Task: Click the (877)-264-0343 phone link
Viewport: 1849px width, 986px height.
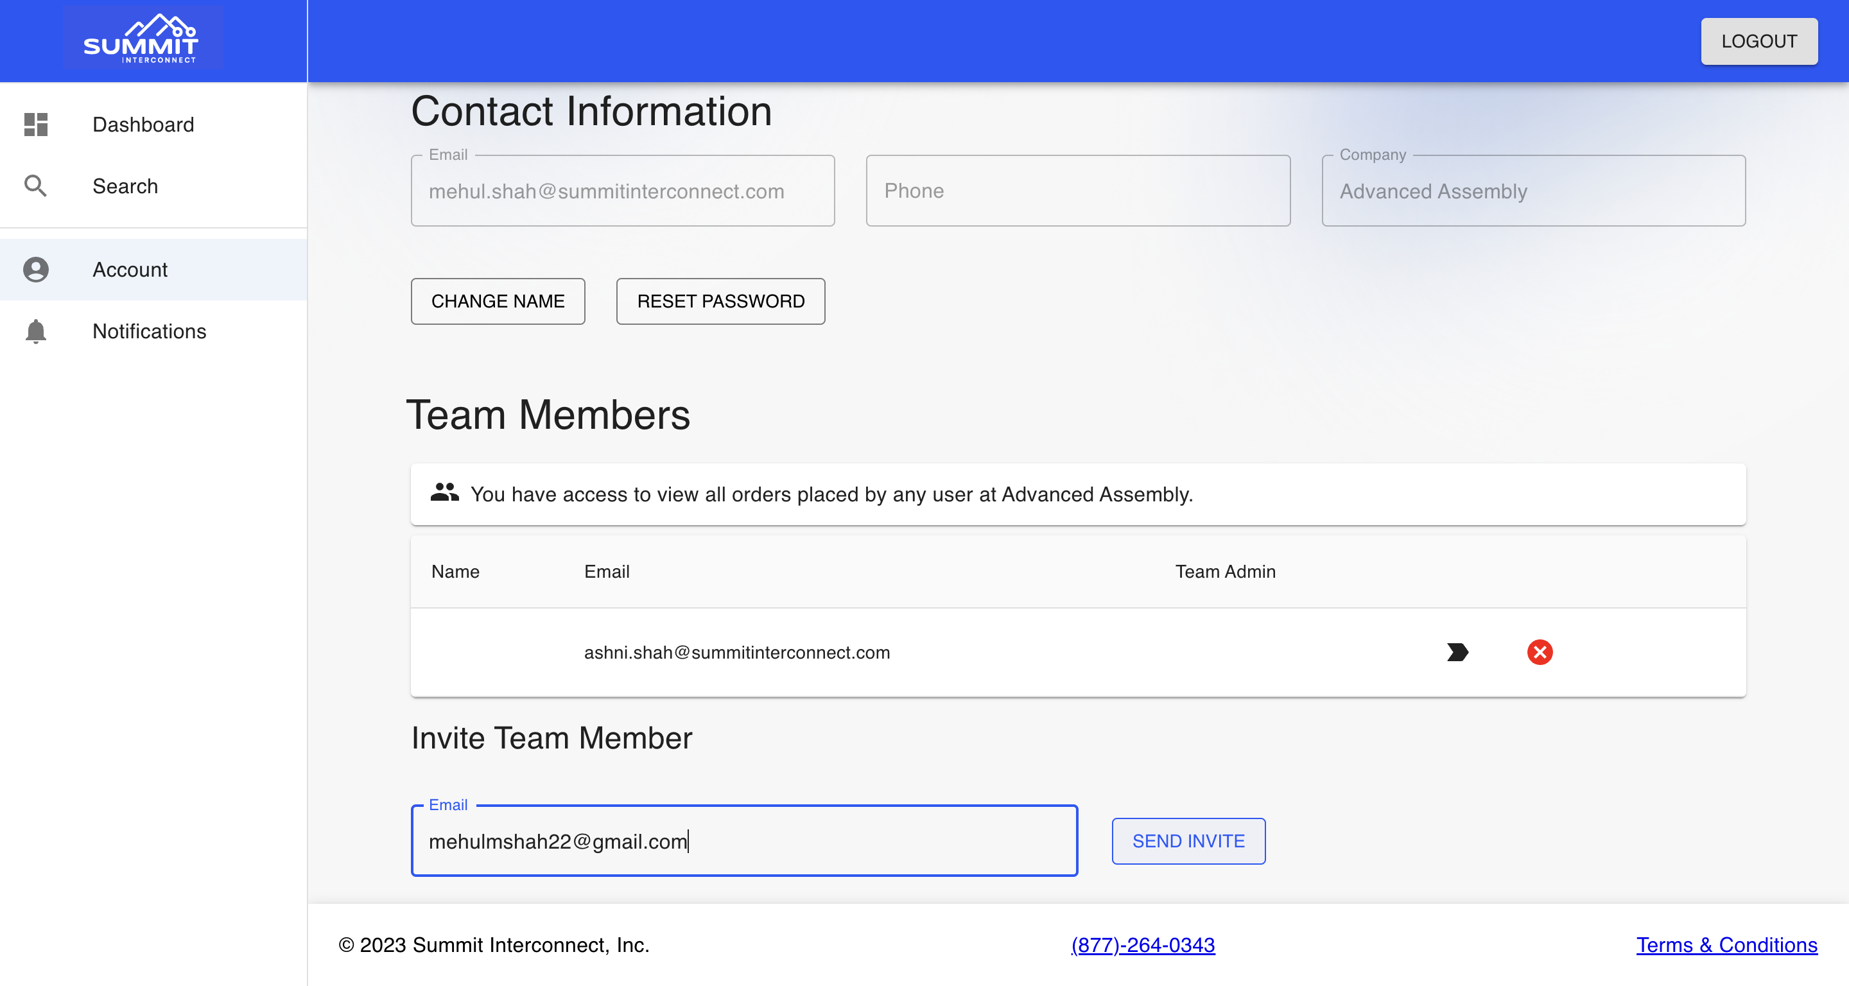Action: click(1143, 944)
